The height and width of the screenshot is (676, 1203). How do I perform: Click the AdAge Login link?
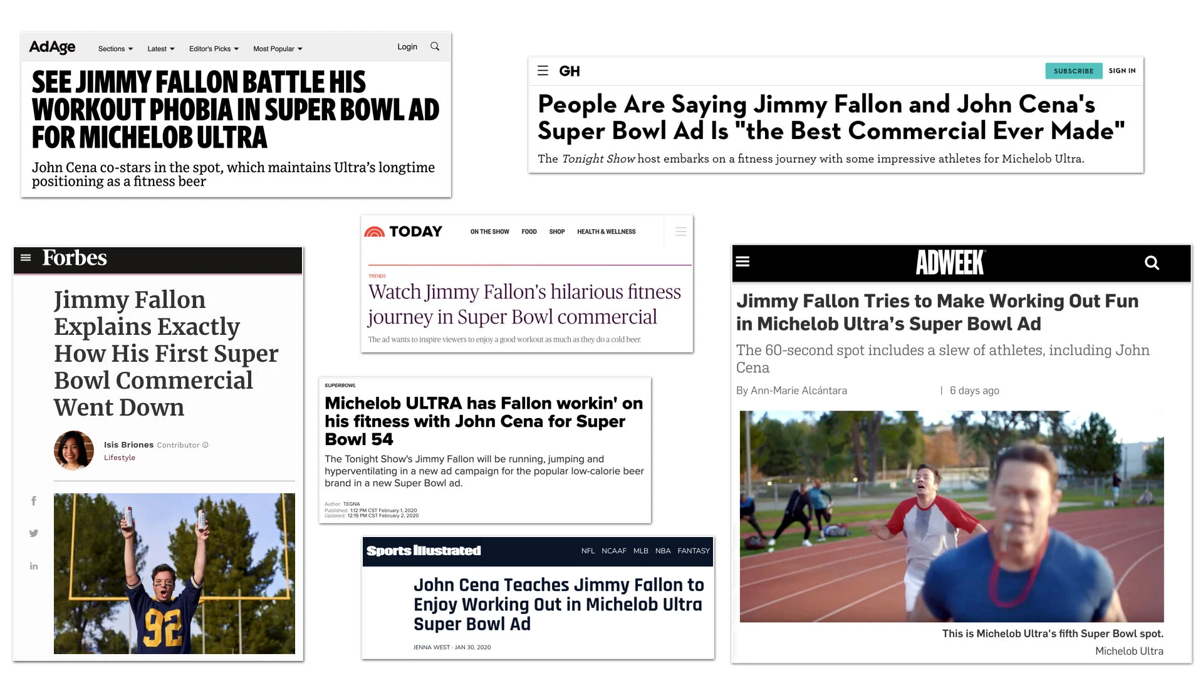(407, 47)
